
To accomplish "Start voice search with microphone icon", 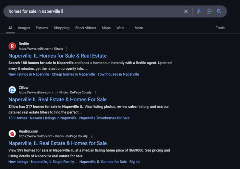I will [x=199, y=11].
